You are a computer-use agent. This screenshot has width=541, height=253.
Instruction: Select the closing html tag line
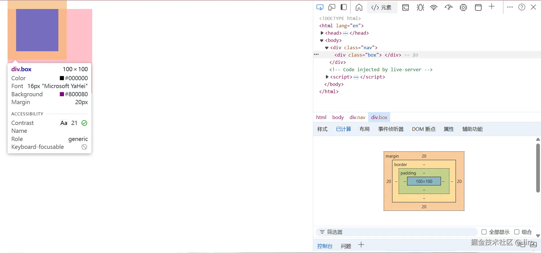pyautogui.click(x=329, y=91)
